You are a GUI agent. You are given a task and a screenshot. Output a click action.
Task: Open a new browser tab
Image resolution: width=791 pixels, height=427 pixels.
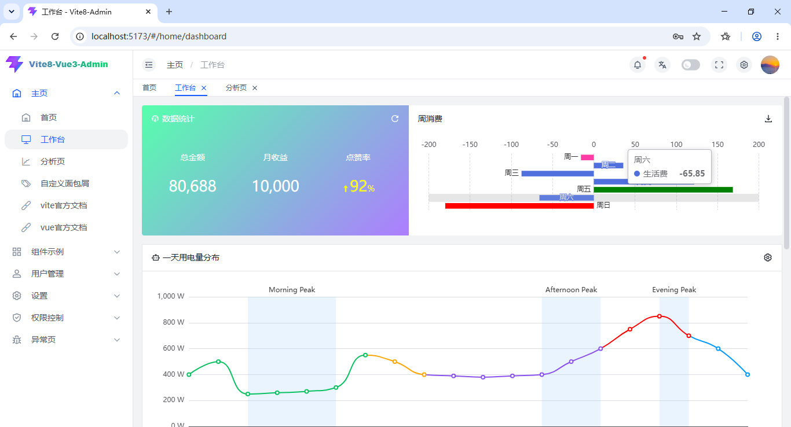pos(169,12)
